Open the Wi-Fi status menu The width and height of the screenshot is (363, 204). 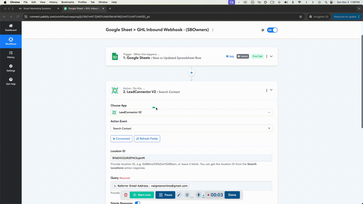[299, 2]
